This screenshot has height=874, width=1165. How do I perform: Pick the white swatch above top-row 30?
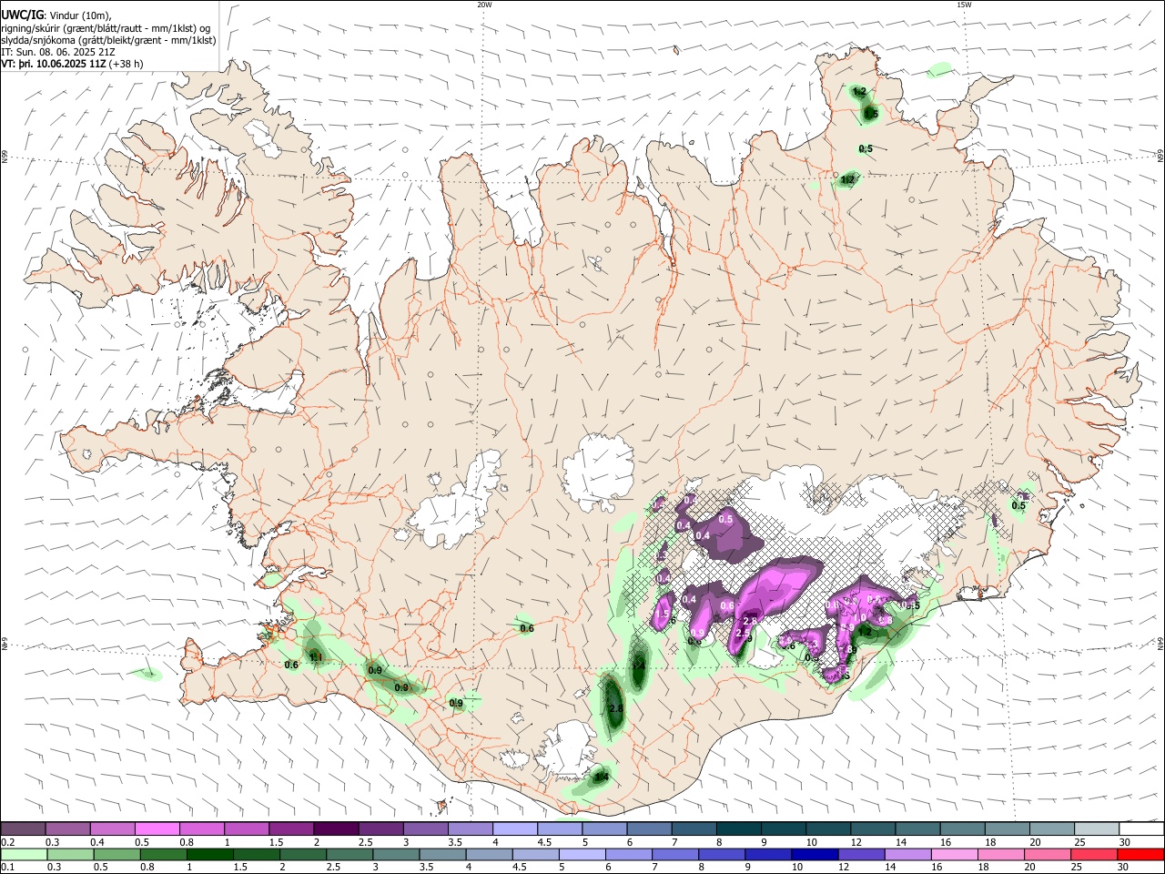(1142, 829)
